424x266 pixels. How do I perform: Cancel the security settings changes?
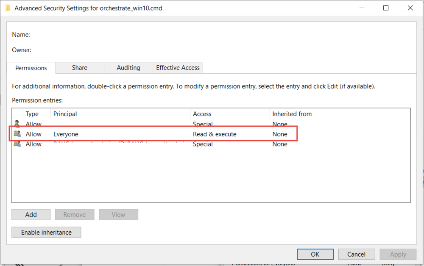pos(356,254)
